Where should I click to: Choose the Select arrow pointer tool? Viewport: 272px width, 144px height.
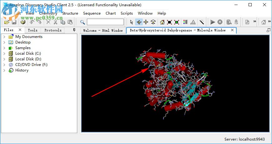132,22
